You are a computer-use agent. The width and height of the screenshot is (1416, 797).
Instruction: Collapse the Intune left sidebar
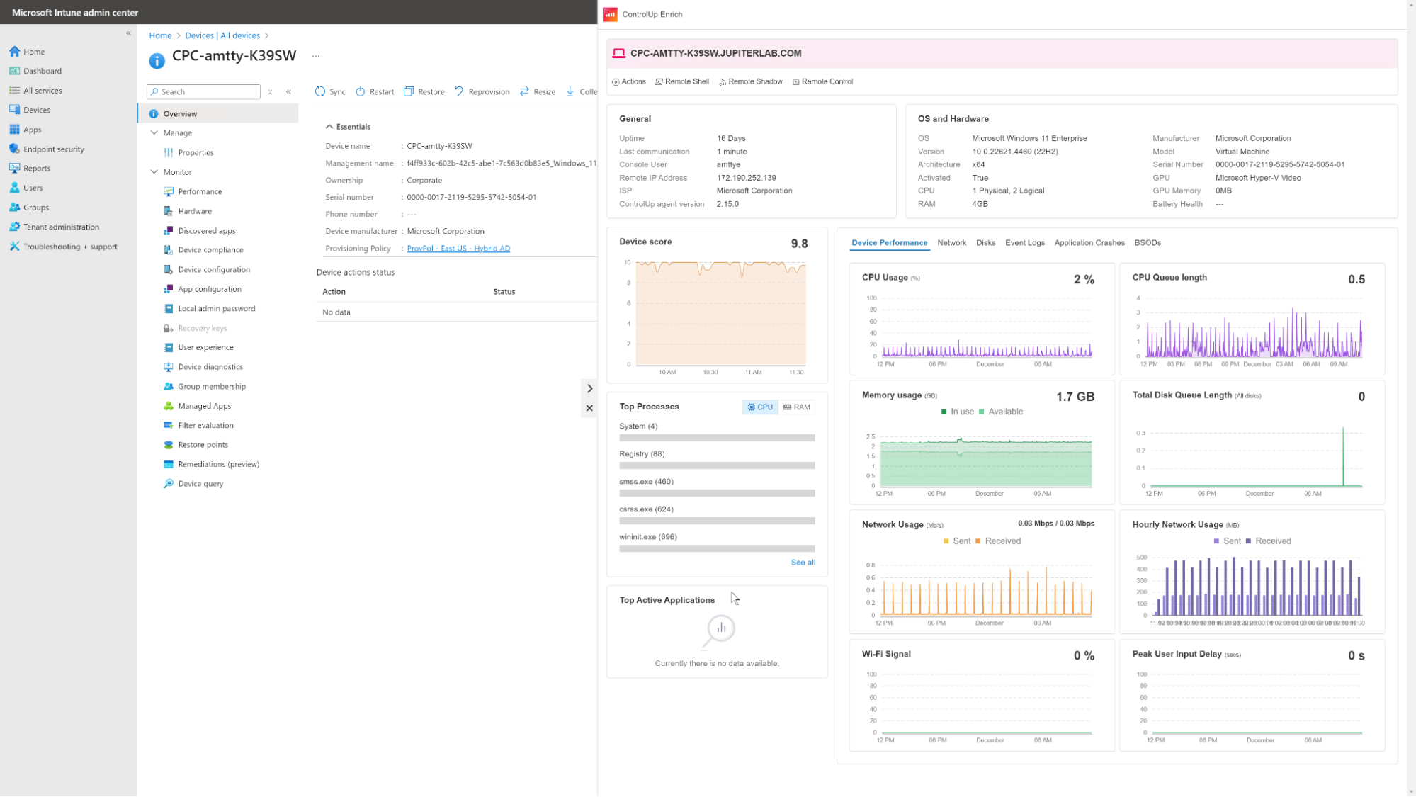(128, 33)
